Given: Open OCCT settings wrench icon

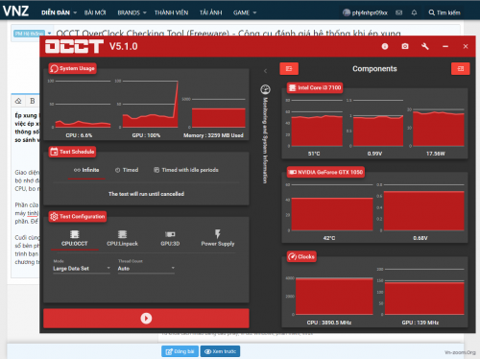Looking at the screenshot, I should pos(425,46).
